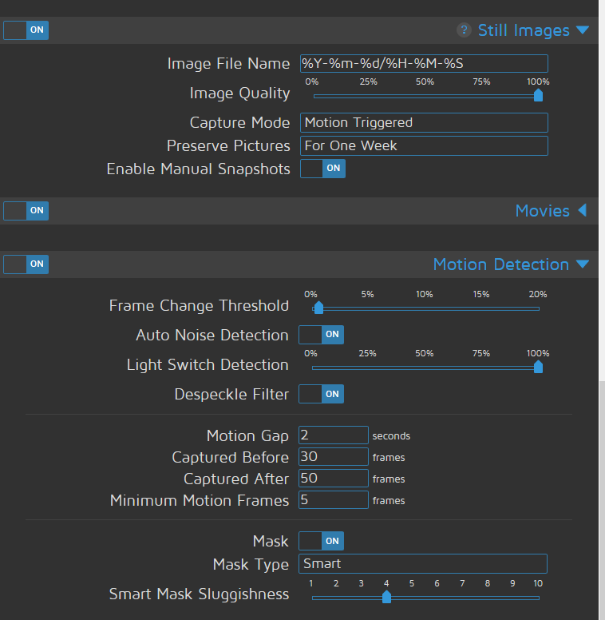Click the Still Images help question icon
This screenshot has height=620, width=605.
coord(464,30)
